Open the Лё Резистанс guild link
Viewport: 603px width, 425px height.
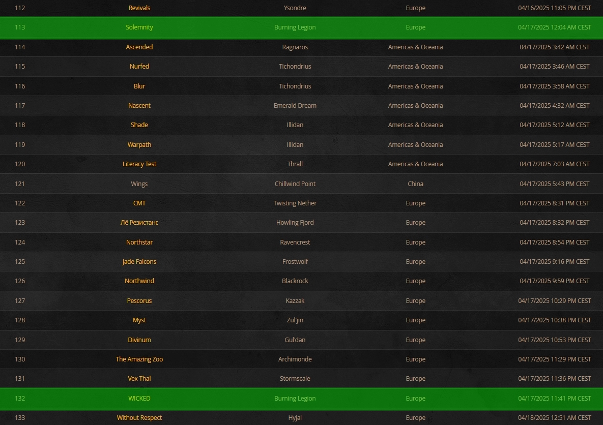tap(139, 223)
